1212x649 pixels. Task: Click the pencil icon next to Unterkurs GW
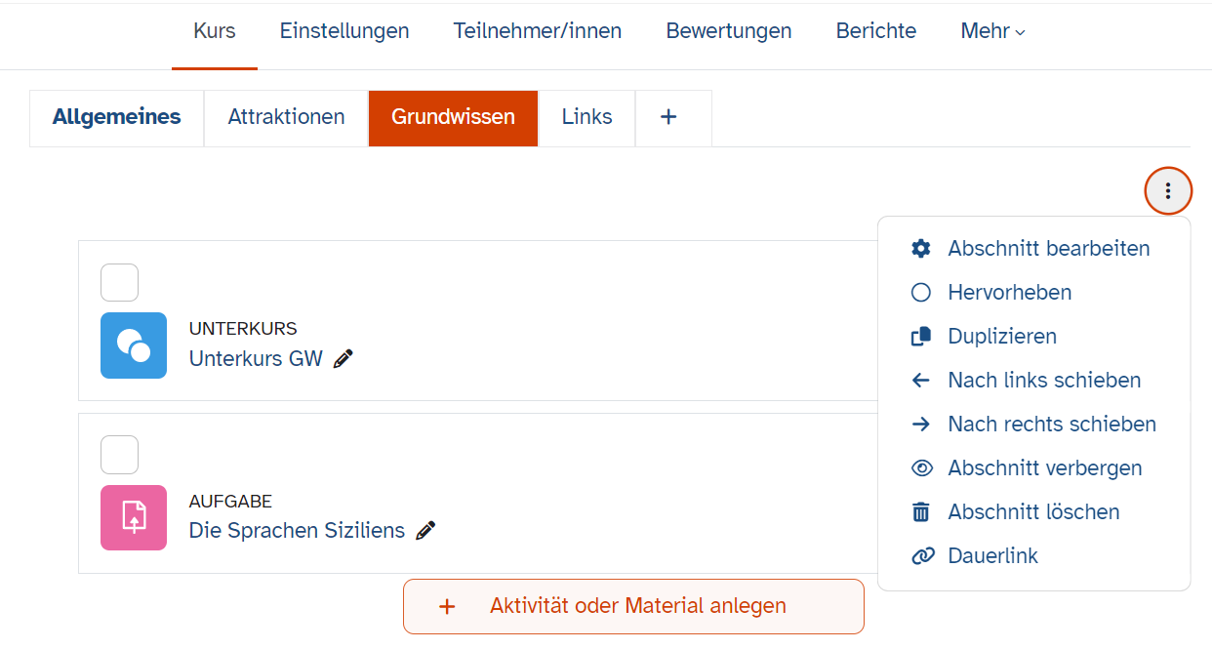pos(343,358)
